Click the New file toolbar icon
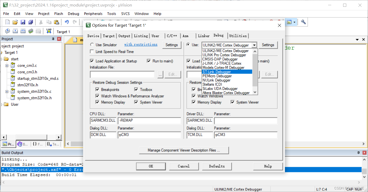 coord(8,22)
